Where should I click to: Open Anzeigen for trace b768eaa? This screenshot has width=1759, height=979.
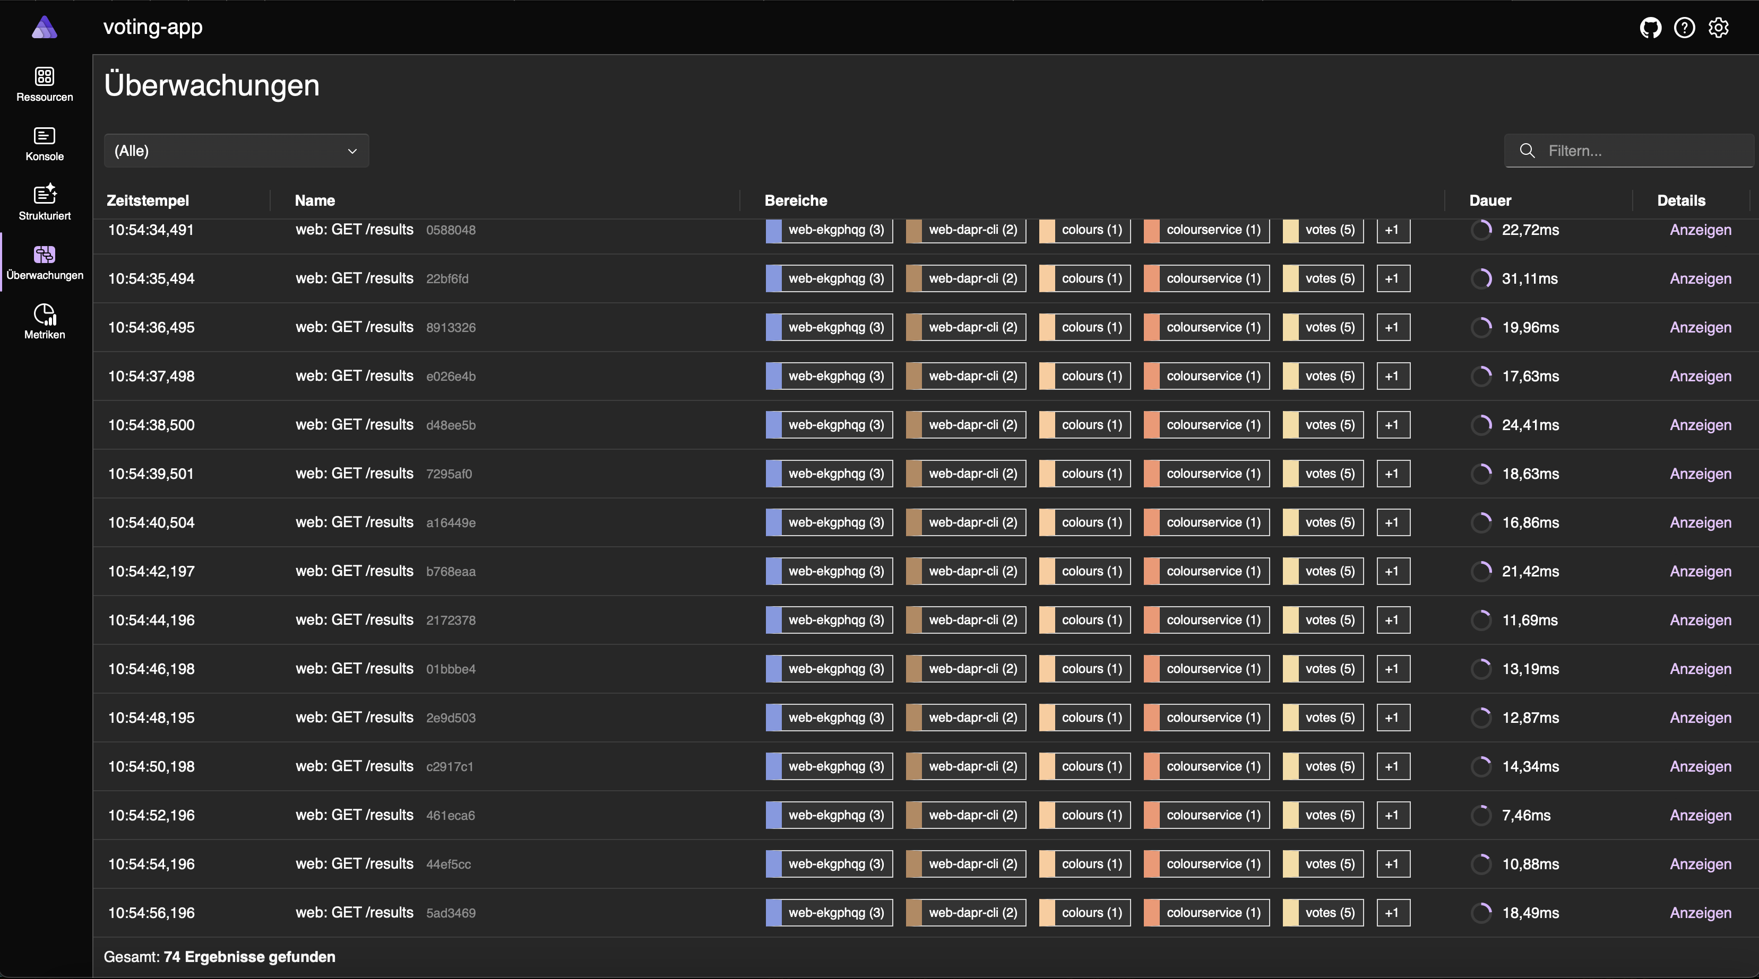point(1700,571)
